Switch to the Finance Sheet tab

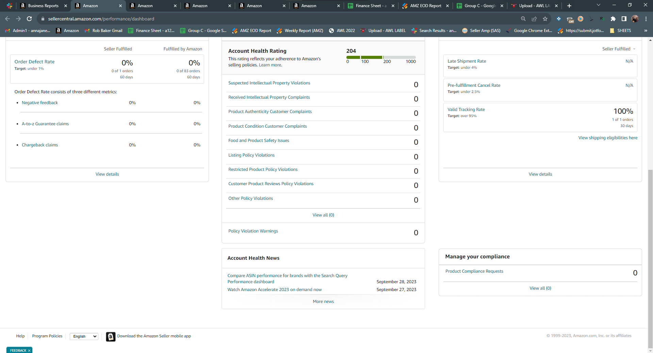[371, 6]
